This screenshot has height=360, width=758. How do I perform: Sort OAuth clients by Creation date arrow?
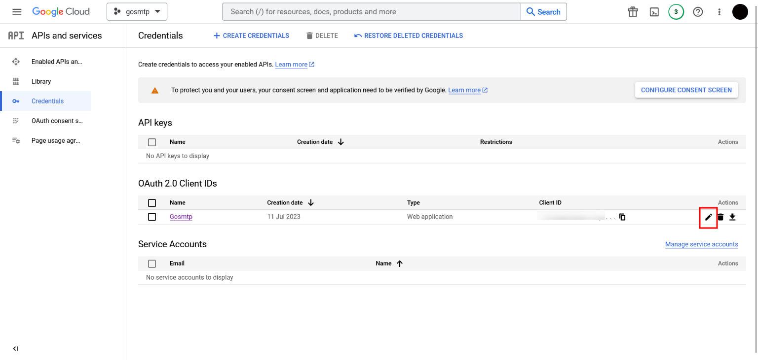tap(311, 203)
